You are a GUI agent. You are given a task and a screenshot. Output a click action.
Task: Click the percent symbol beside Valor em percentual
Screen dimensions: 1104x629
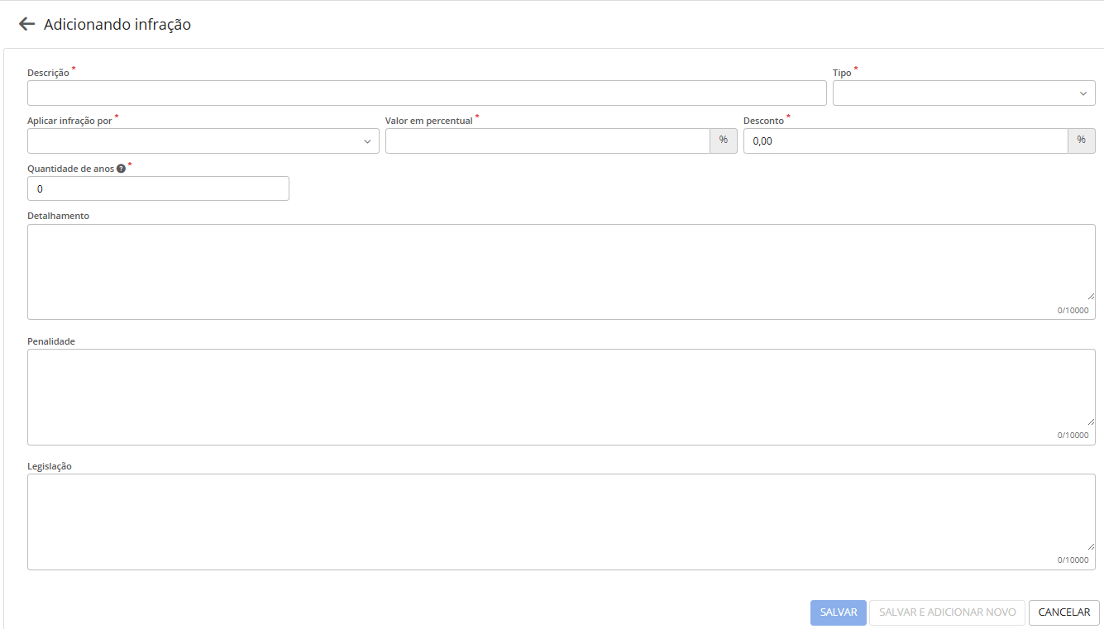click(x=724, y=141)
